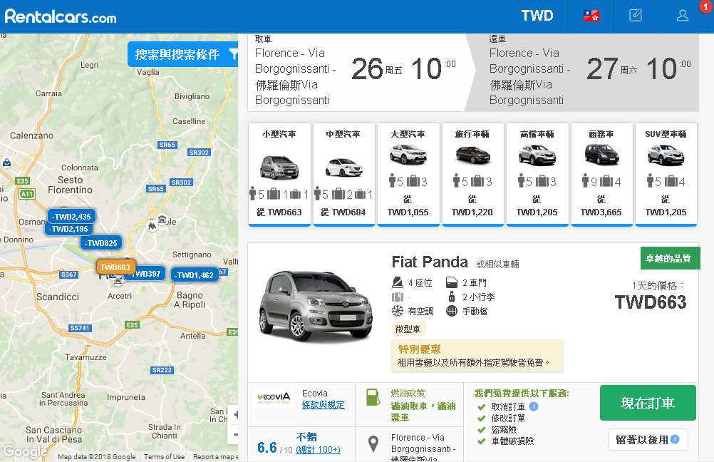Image resolution: width=714 pixels, height=462 pixels.
Task: Click the 6.6 rating score
Action: tap(267, 448)
